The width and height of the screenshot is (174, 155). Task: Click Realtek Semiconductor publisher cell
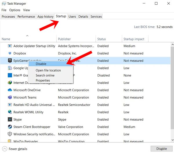74,105
